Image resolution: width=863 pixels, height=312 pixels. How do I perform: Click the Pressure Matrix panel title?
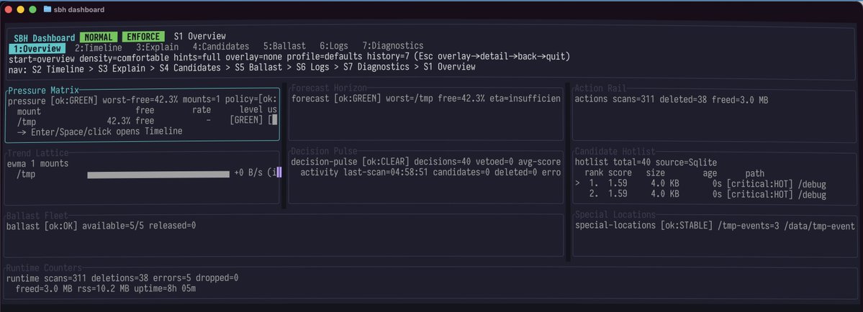click(43, 90)
